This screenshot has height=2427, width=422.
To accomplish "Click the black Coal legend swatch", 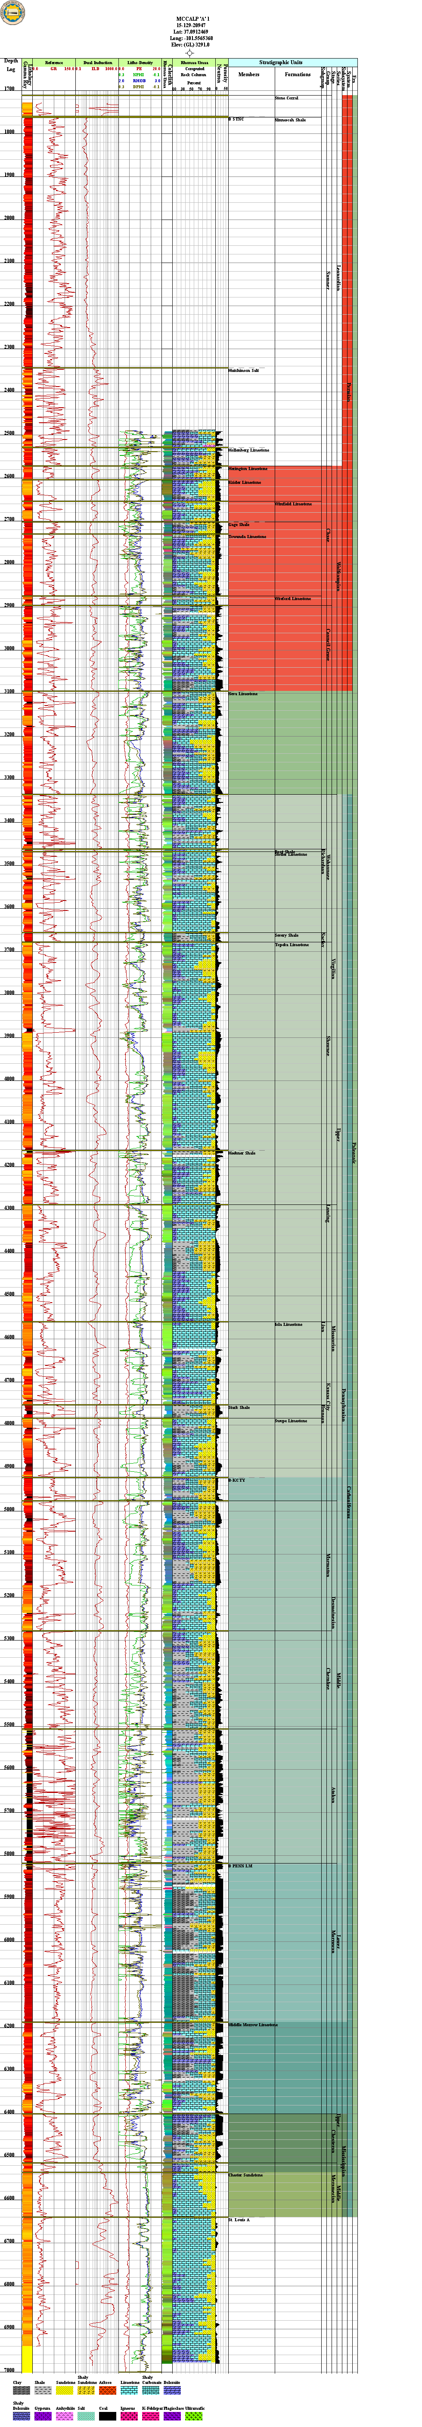I will (x=107, y=2417).
